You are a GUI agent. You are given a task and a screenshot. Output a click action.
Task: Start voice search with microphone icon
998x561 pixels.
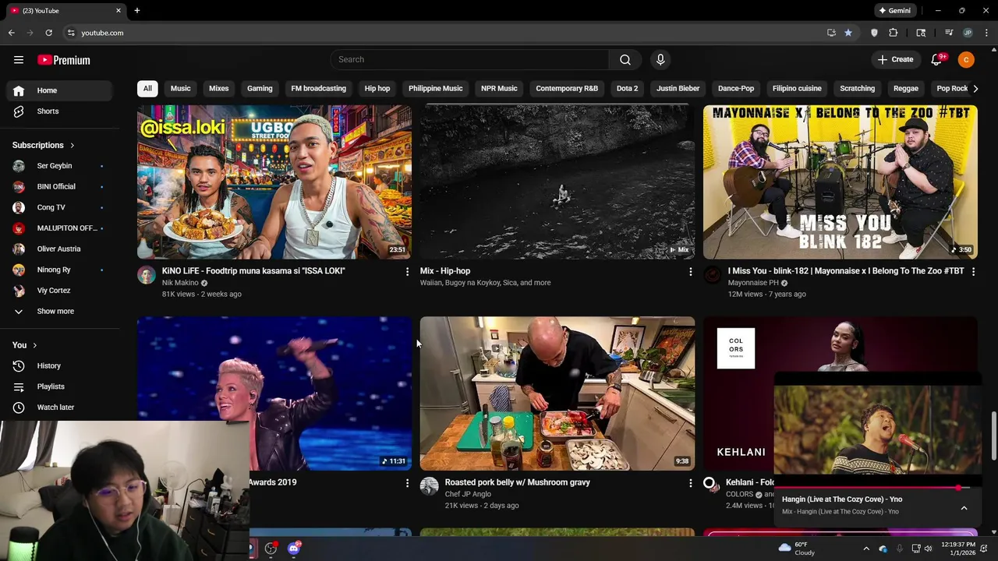pos(660,59)
